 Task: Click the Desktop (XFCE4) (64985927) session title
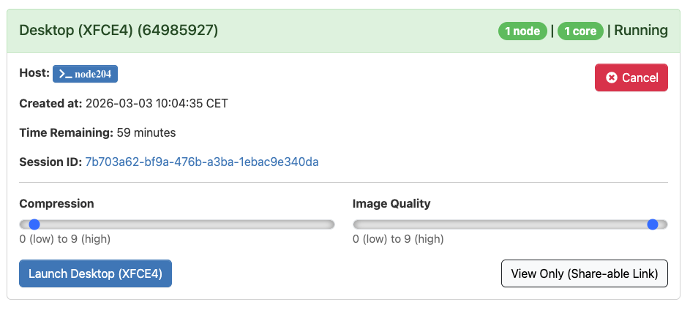click(x=119, y=31)
